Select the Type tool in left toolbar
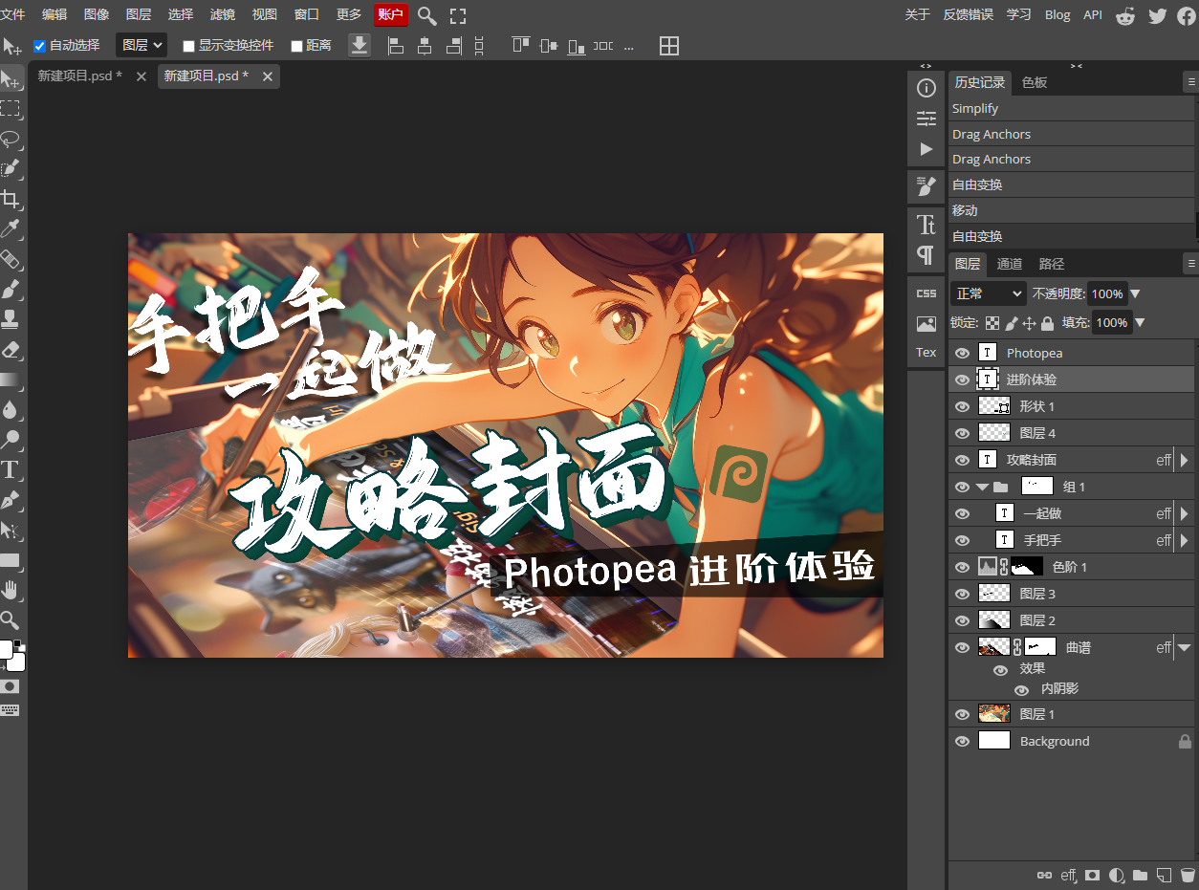The image size is (1199, 890). 11,469
